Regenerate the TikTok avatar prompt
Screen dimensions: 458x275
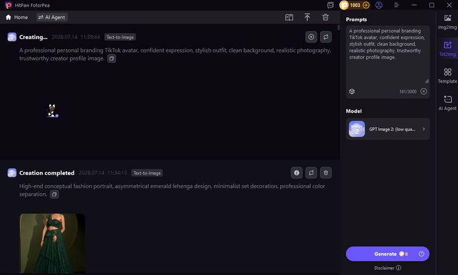325,37
